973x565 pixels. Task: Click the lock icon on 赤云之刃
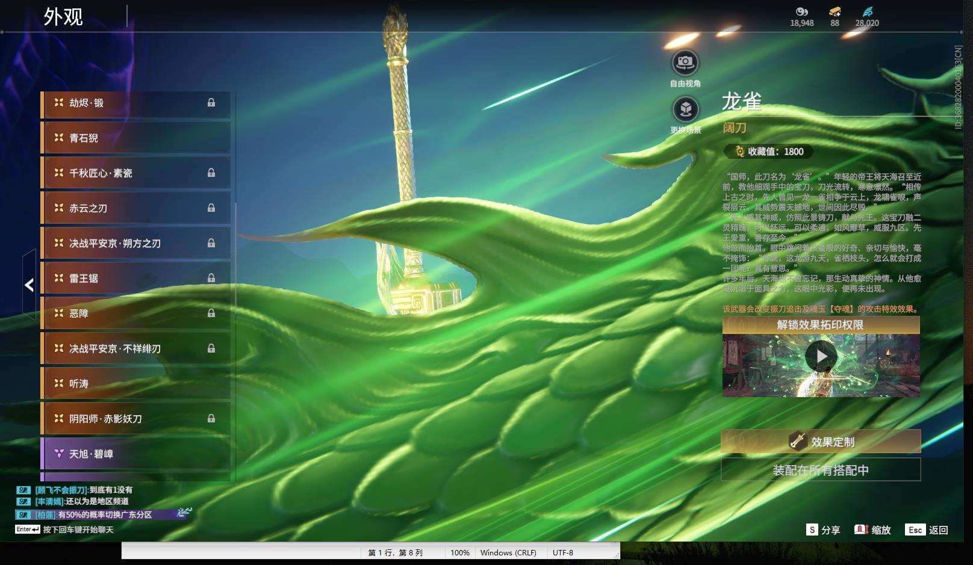[x=211, y=208]
